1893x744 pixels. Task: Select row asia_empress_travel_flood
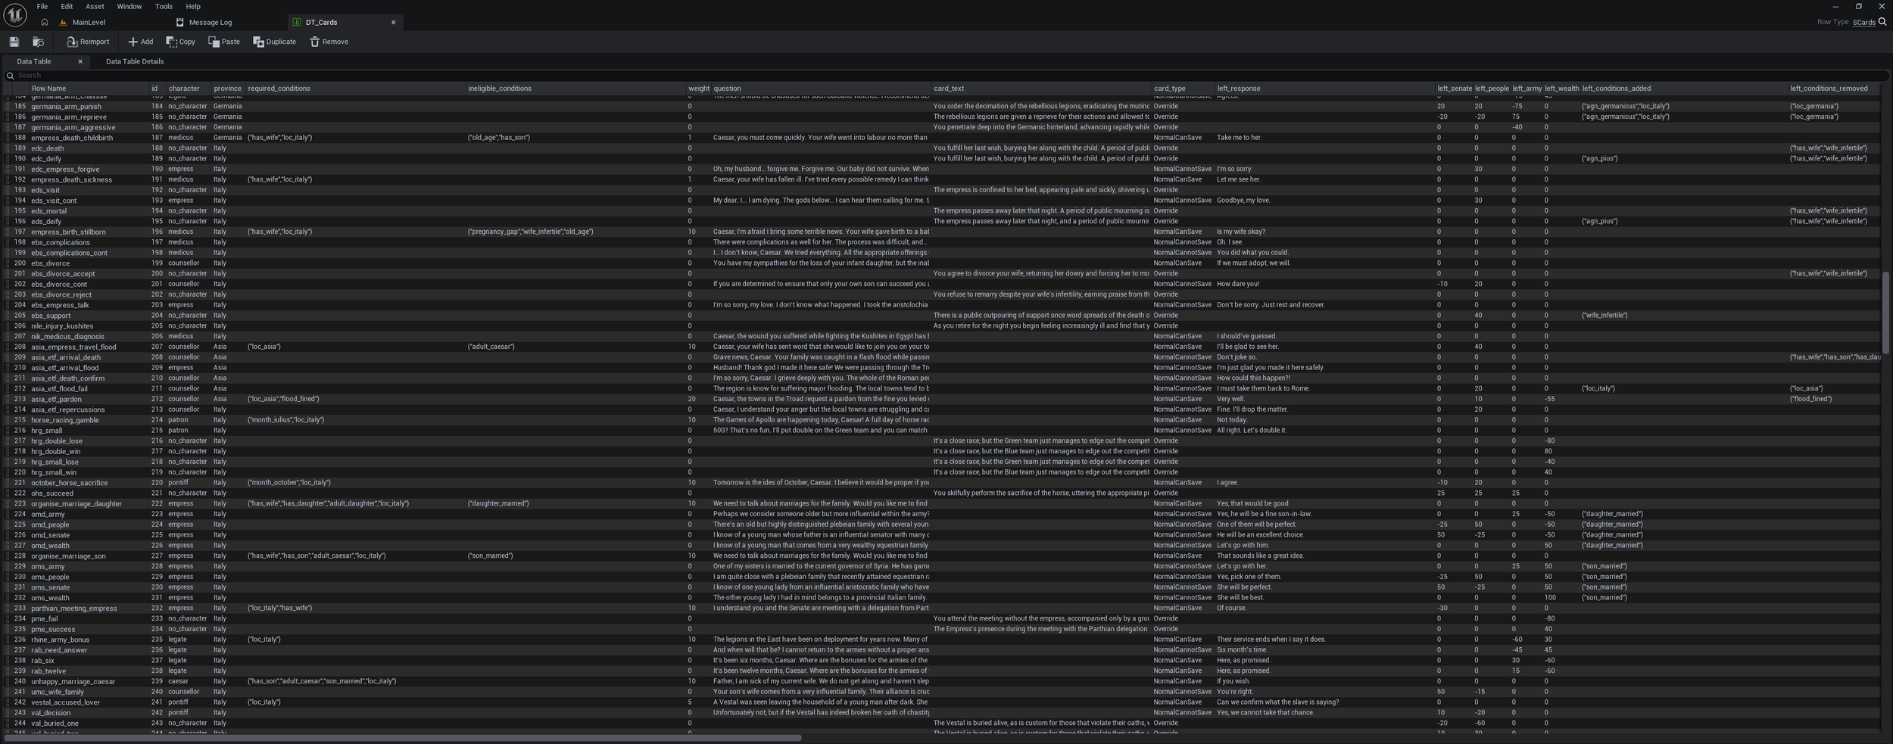tap(943, 347)
